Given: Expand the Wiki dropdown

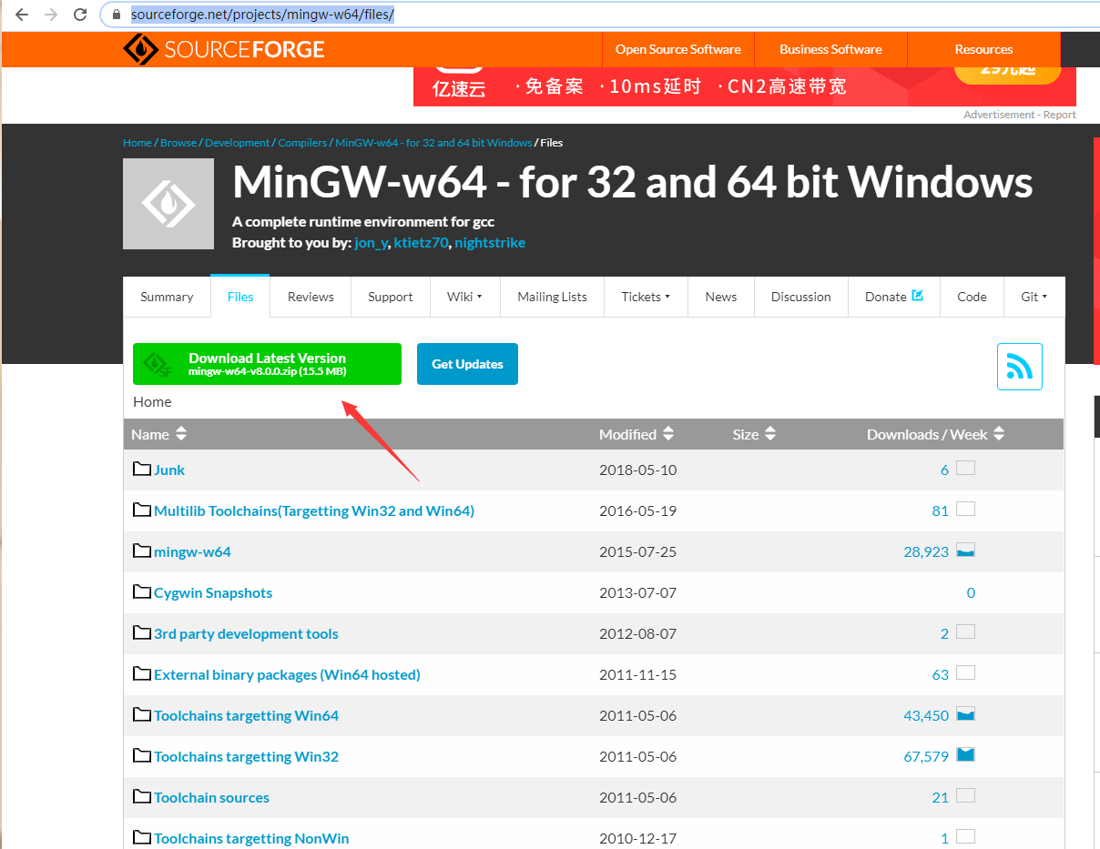Looking at the screenshot, I should coord(465,297).
